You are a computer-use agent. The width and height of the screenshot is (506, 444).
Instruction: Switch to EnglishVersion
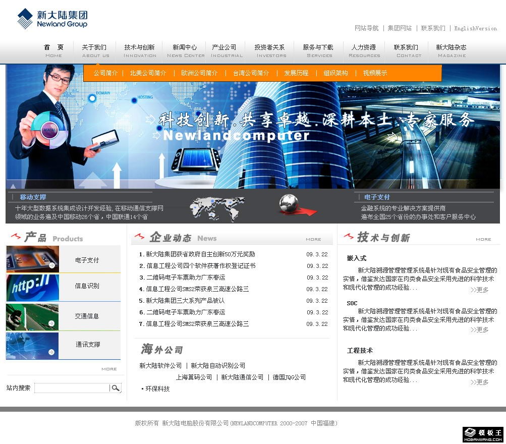(x=475, y=28)
